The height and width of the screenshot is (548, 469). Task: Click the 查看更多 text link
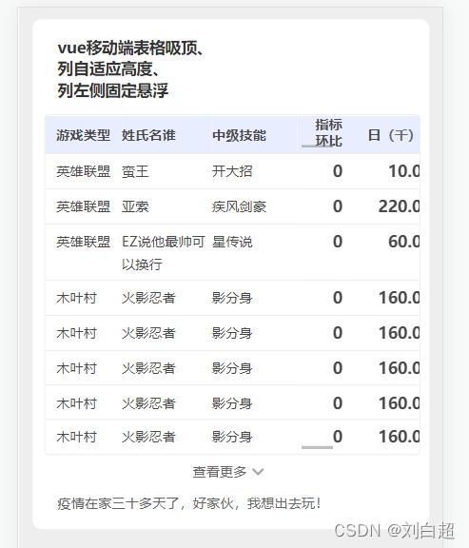click(220, 472)
